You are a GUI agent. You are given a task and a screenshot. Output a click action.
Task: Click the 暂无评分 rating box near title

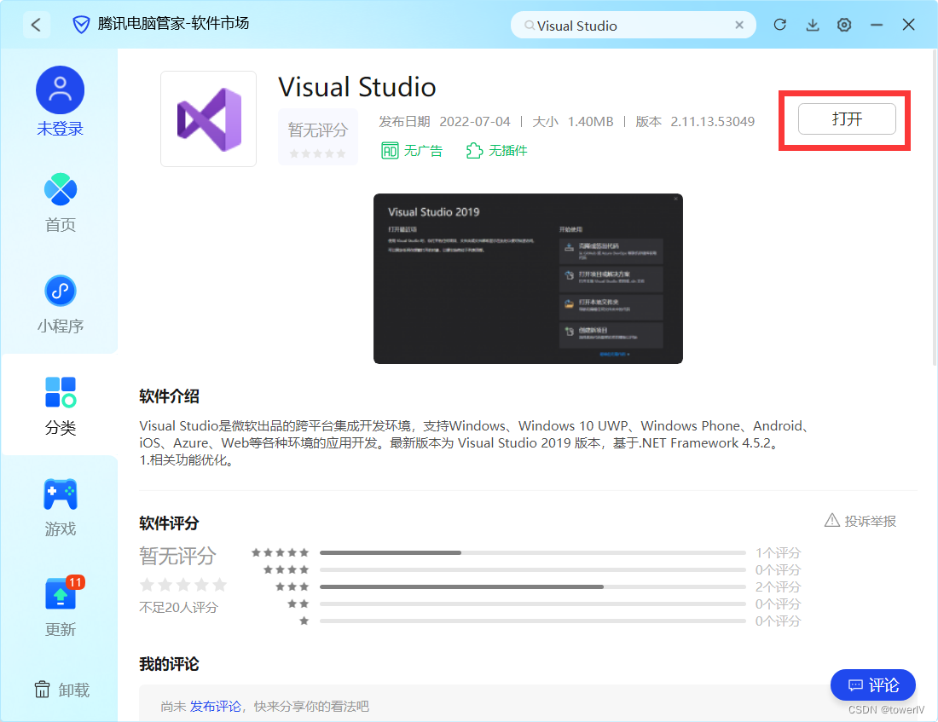tap(318, 137)
